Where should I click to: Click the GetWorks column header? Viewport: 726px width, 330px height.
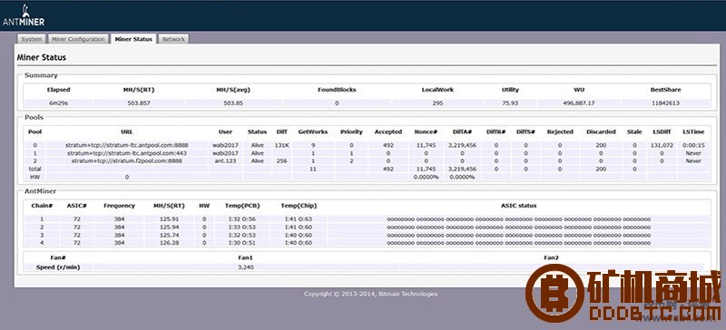313,131
